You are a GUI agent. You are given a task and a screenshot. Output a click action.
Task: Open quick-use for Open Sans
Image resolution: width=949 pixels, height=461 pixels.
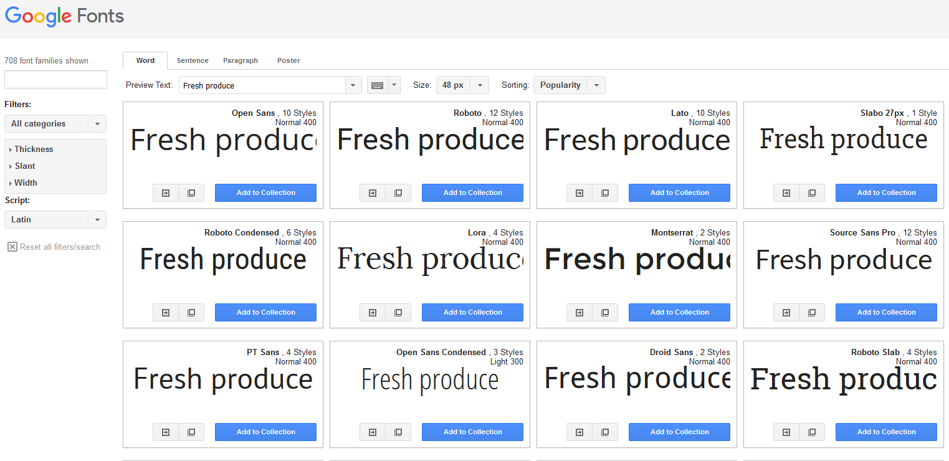165,192
